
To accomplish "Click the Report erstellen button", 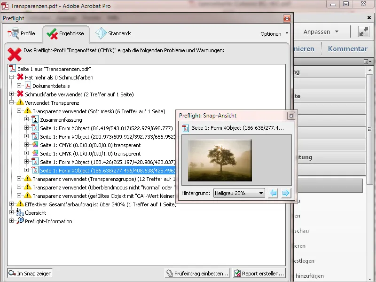I will [258, 273].
